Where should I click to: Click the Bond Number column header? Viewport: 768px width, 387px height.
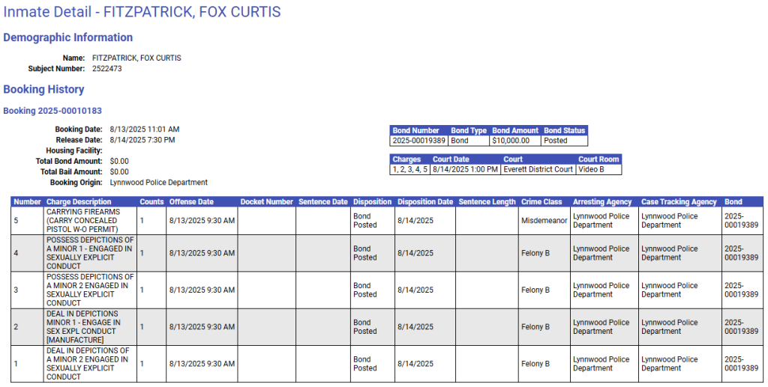point(416,130)
